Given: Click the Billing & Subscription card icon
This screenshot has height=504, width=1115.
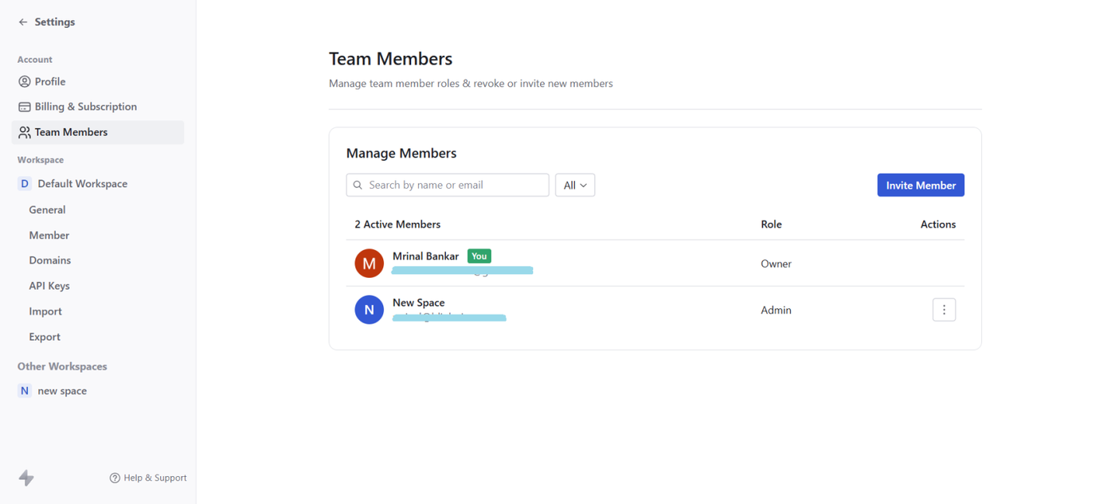Looking at the screenshot, I should (x=25, y=107).
